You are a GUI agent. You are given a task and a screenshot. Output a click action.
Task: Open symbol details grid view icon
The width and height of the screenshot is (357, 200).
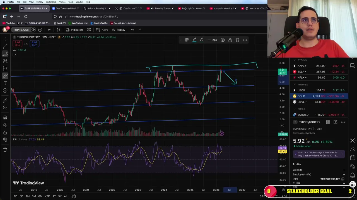click(328, 122)
